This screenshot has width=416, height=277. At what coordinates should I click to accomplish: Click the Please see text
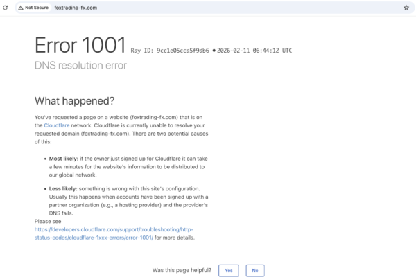(48, 222)
